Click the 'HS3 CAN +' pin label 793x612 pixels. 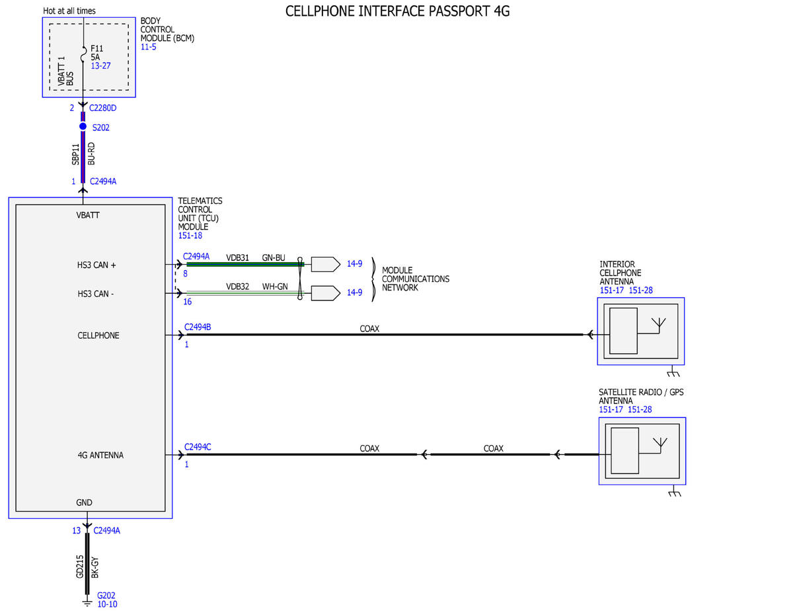pos(96,265)
